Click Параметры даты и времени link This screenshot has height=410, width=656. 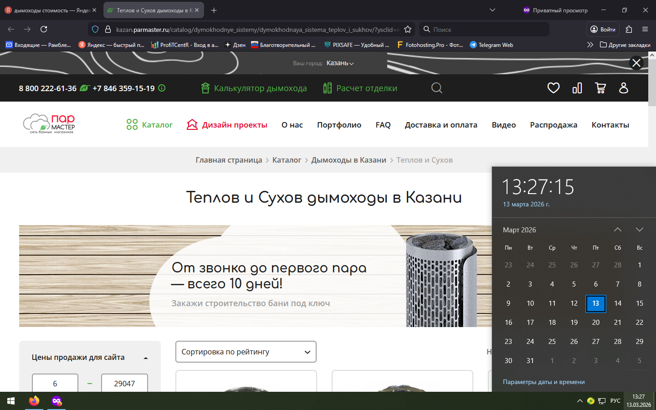point(543,382)
